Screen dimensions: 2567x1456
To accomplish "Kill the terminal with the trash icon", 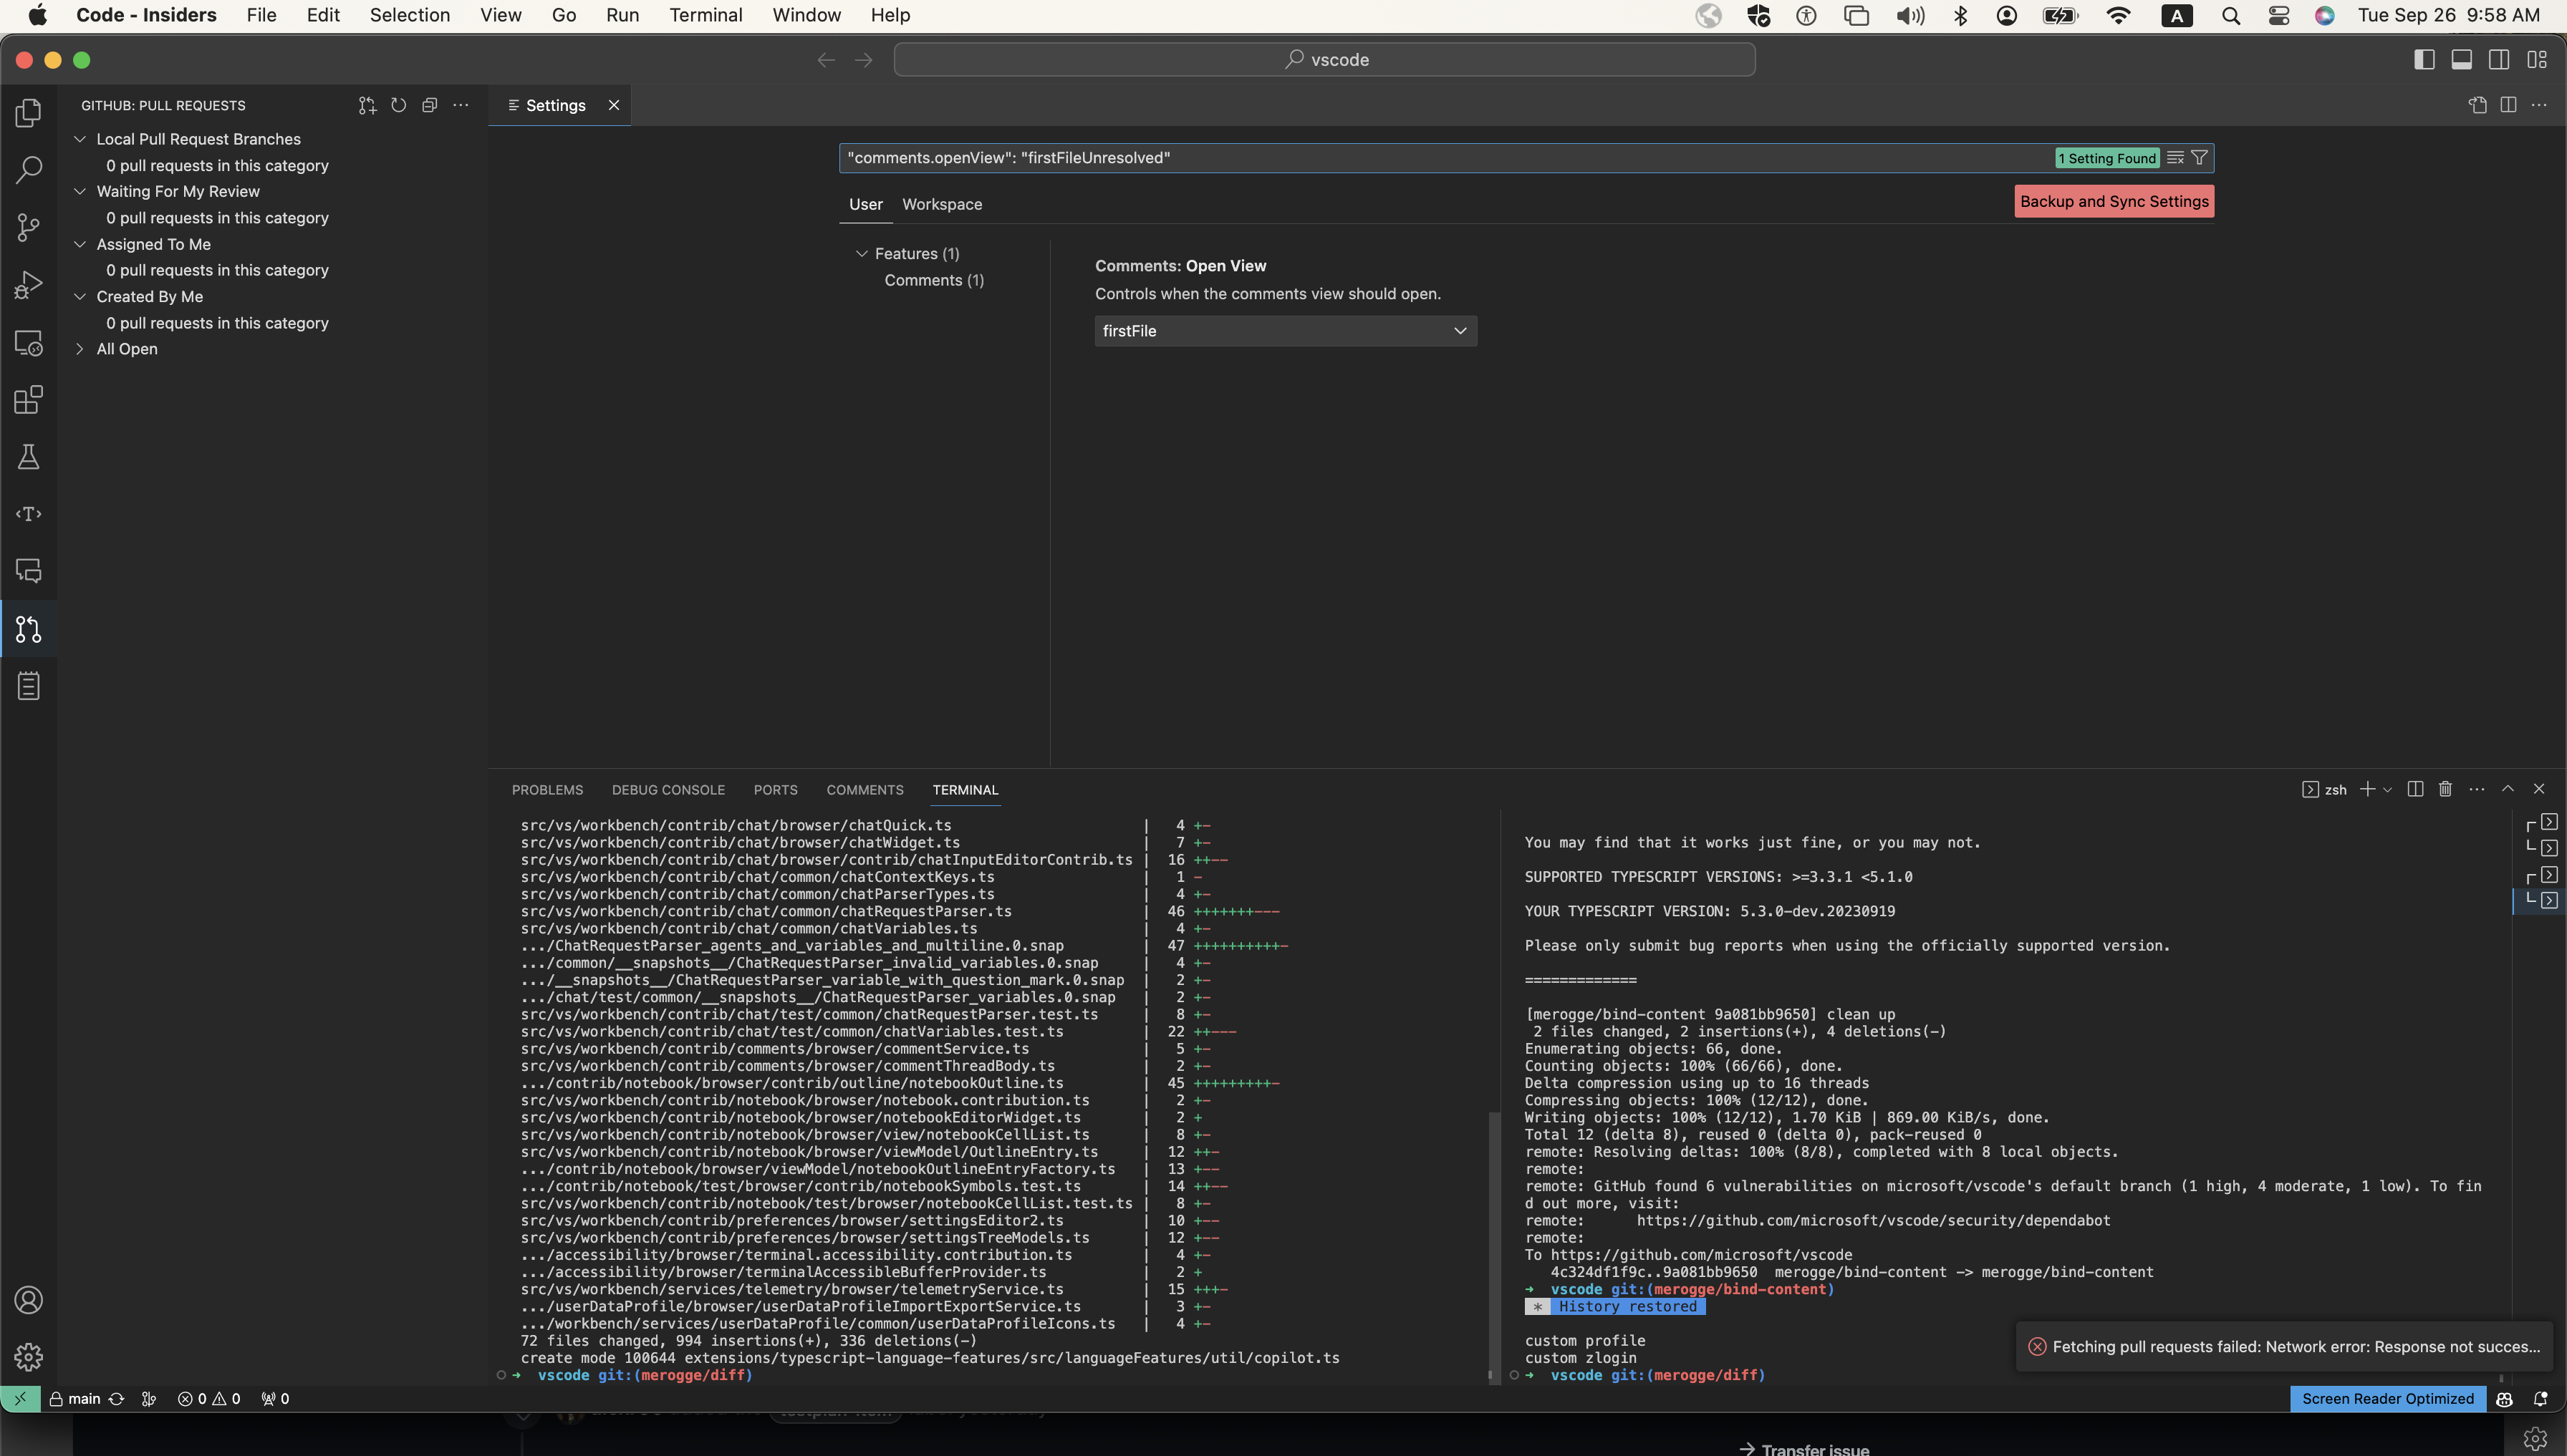I will 2444,789.
